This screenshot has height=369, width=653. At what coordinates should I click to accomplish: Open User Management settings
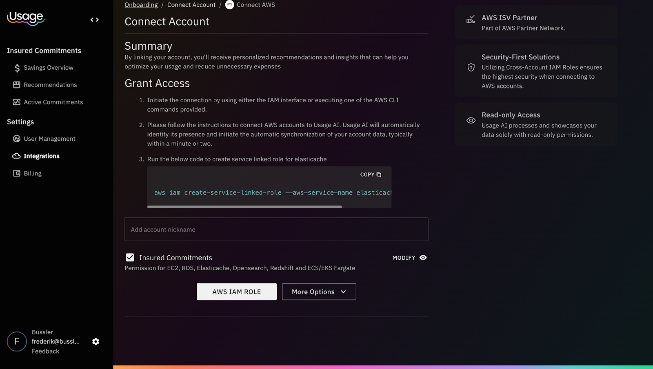(50, 139)
